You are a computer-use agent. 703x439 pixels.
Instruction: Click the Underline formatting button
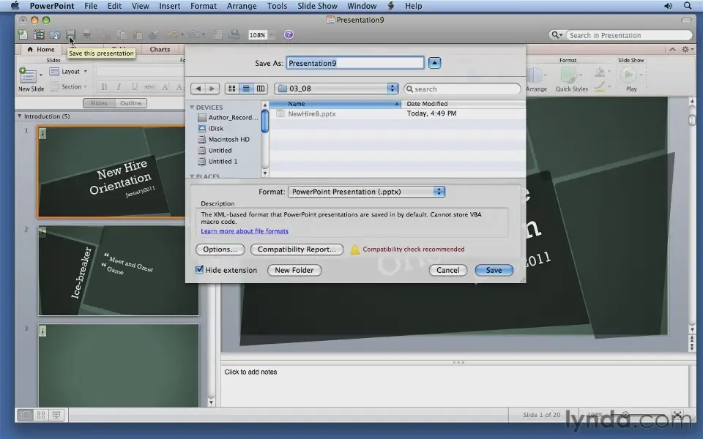coord(135,87)
